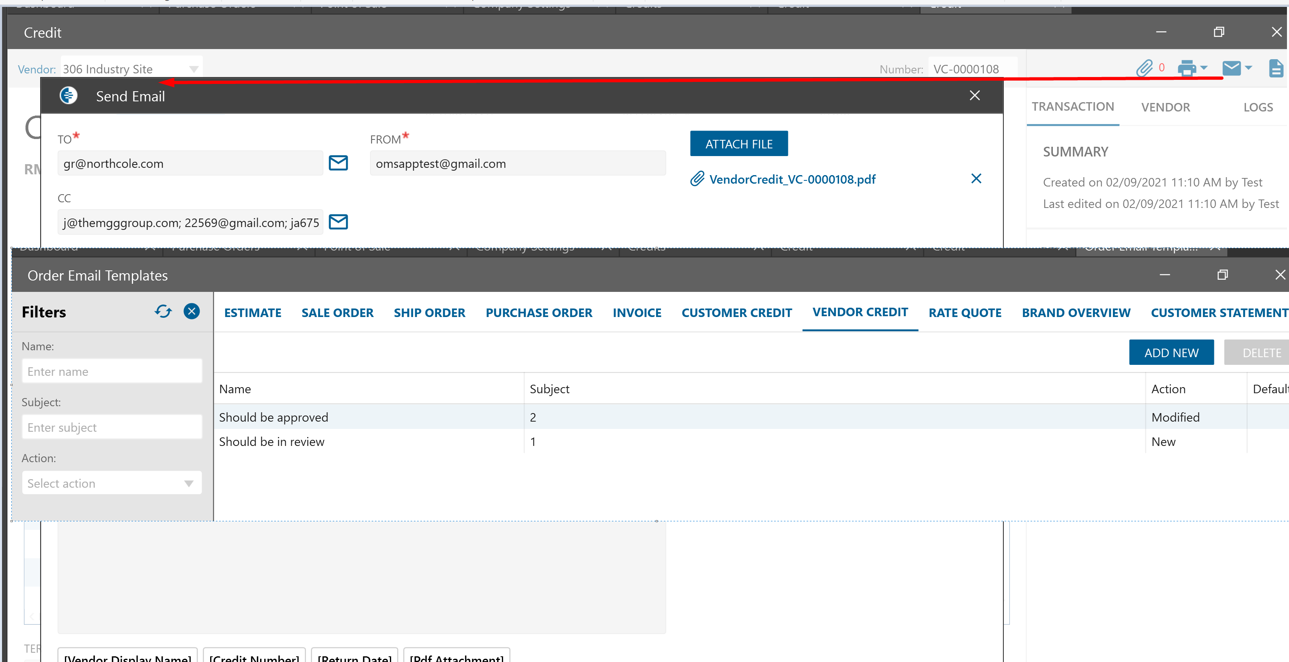The width and height of the screenshot is (1289, 662).
Task: Expand the email options dropdown arrow
Action: point(1248,68)
